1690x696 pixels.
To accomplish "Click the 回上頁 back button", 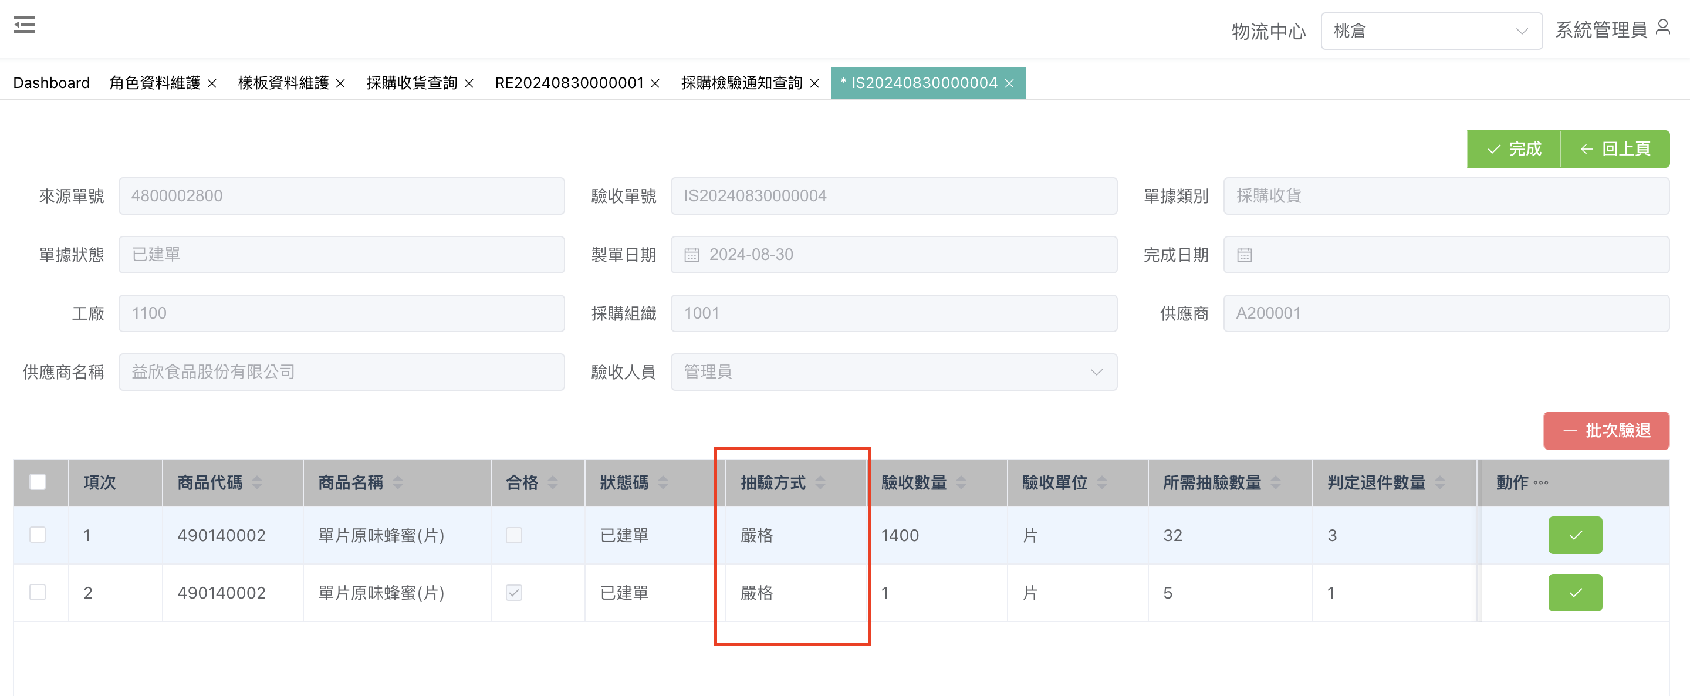I will tap(1614, 149).
